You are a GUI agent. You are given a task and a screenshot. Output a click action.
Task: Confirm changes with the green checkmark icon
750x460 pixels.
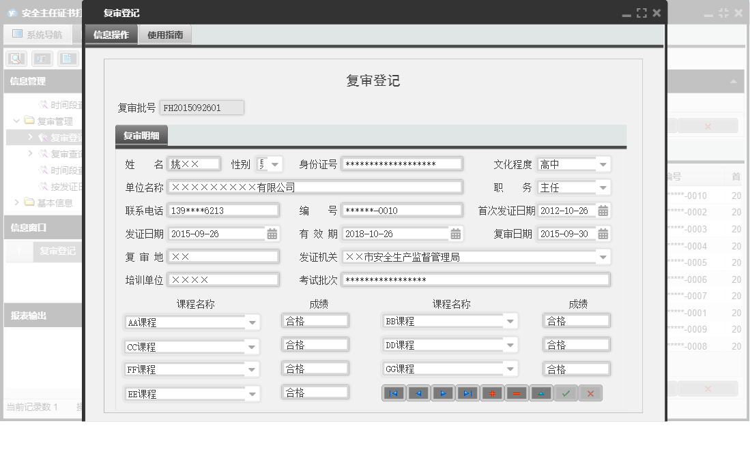coord(566,393)
